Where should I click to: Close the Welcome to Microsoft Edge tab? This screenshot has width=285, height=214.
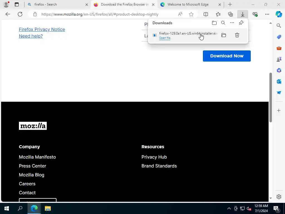(x=220, y=4)
